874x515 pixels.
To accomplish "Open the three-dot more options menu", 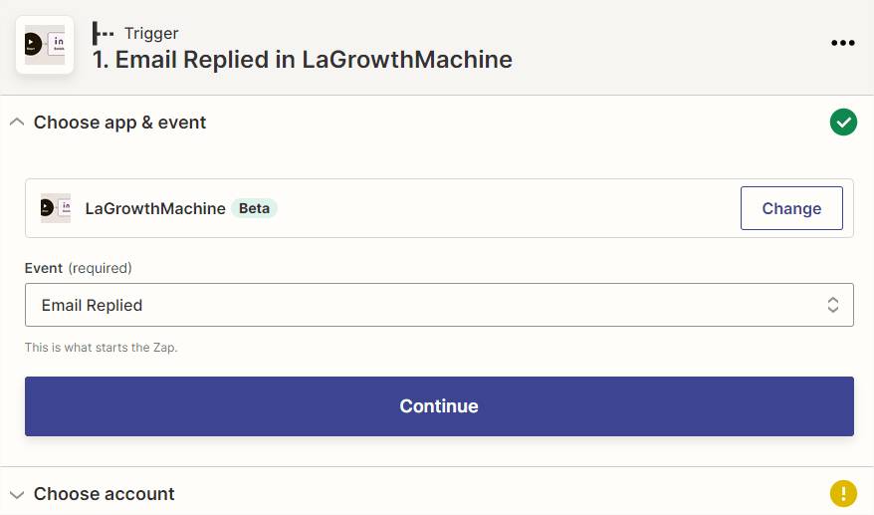I will (x=842, y=43).
